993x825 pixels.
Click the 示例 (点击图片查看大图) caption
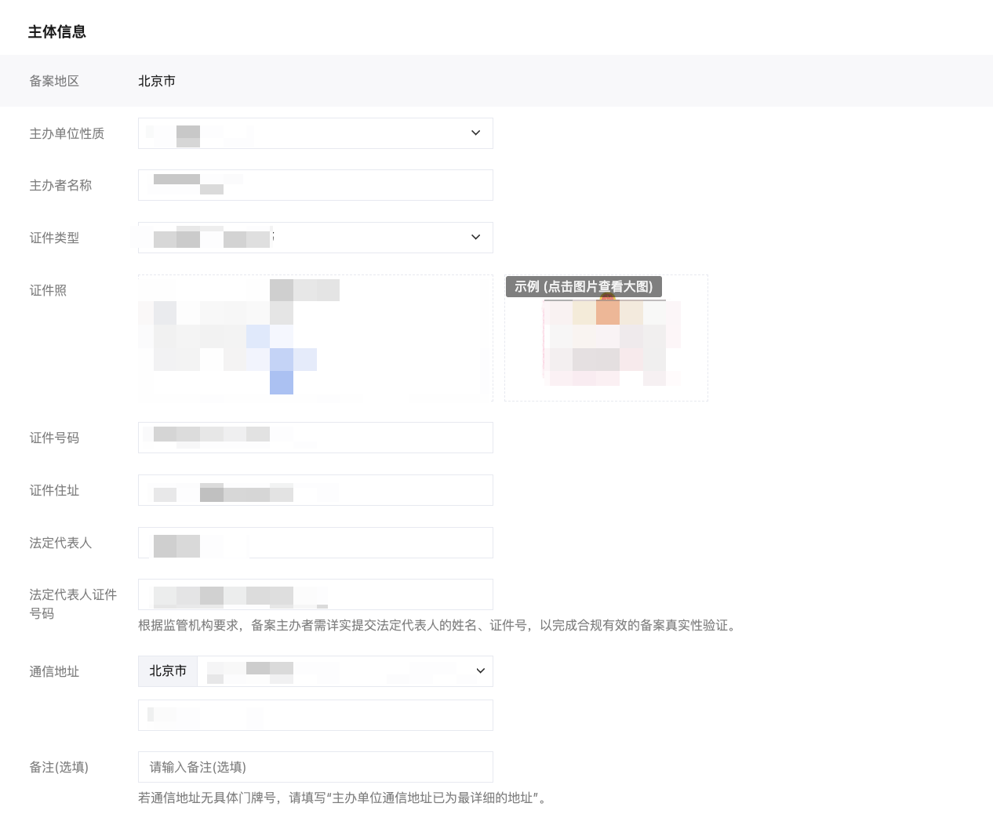click(584, 286)
